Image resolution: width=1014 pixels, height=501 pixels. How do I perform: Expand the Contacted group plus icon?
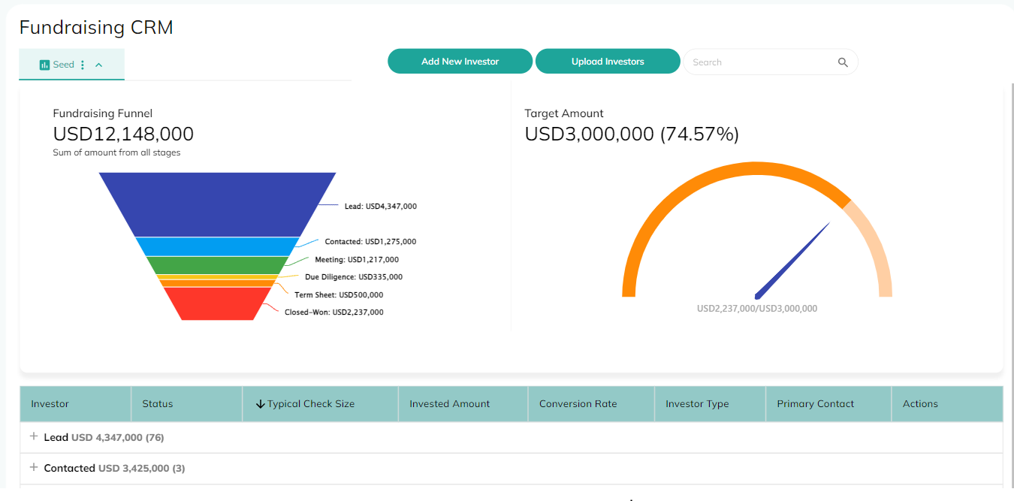tap(33, 467)
